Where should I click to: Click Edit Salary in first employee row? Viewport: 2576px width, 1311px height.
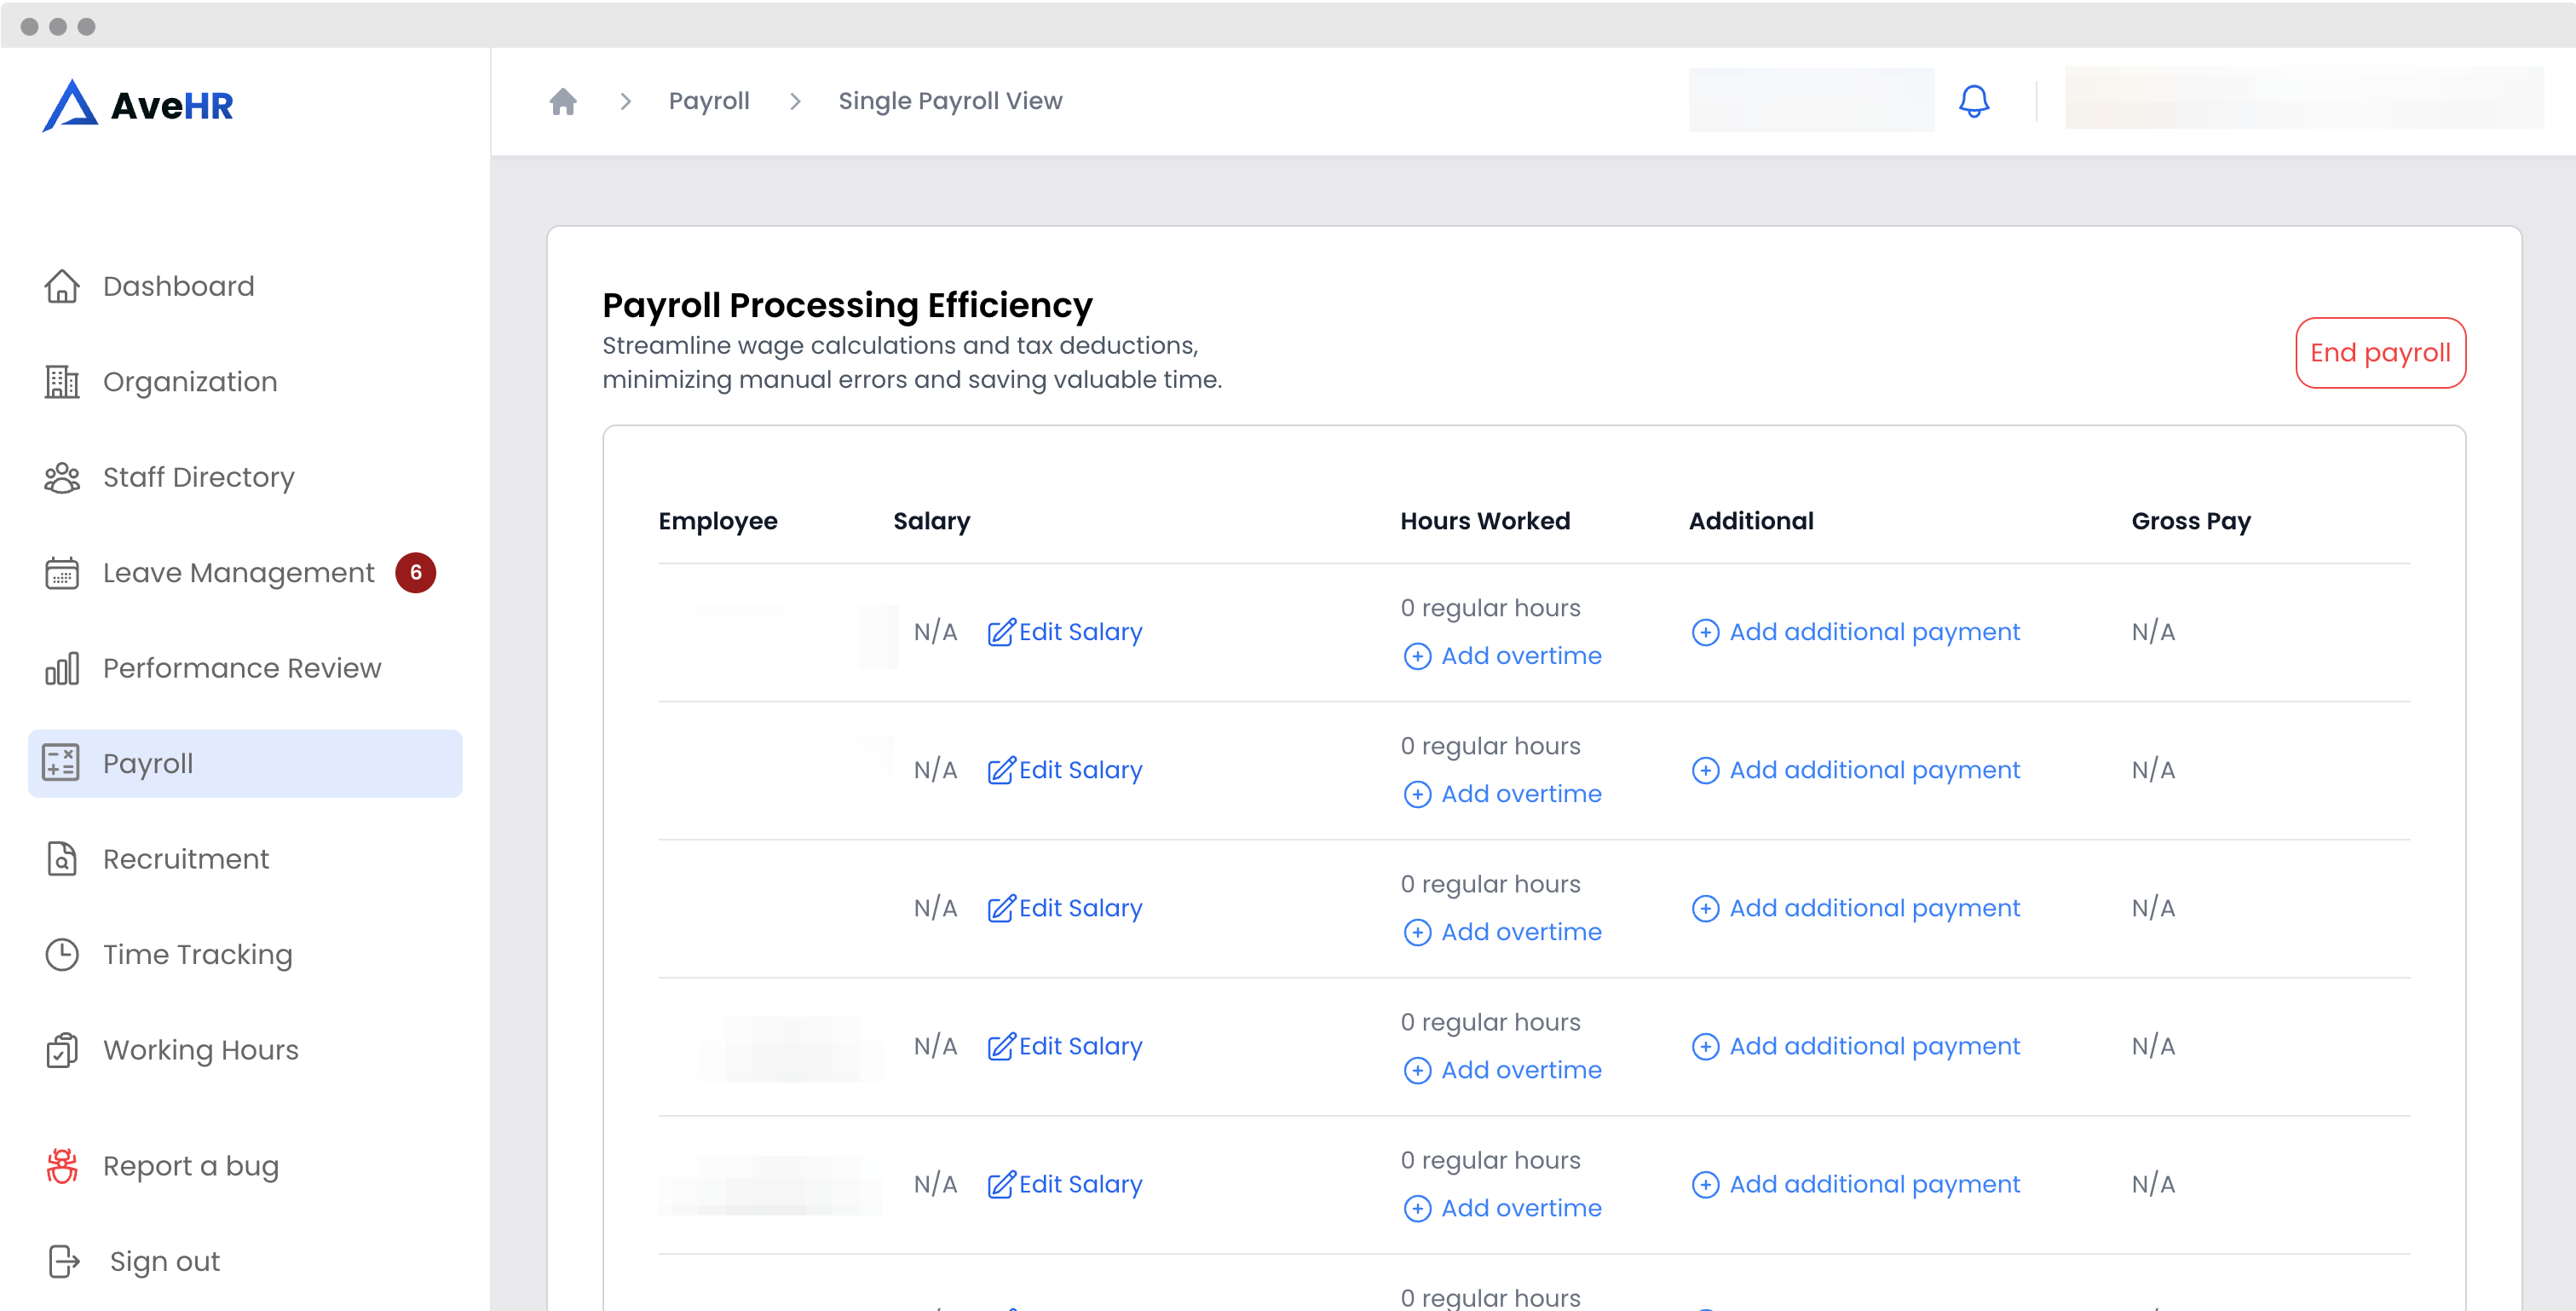click(1065, 632)
